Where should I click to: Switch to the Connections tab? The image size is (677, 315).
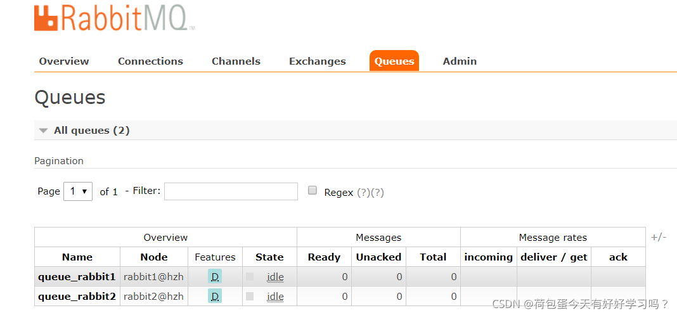(150, 61)
